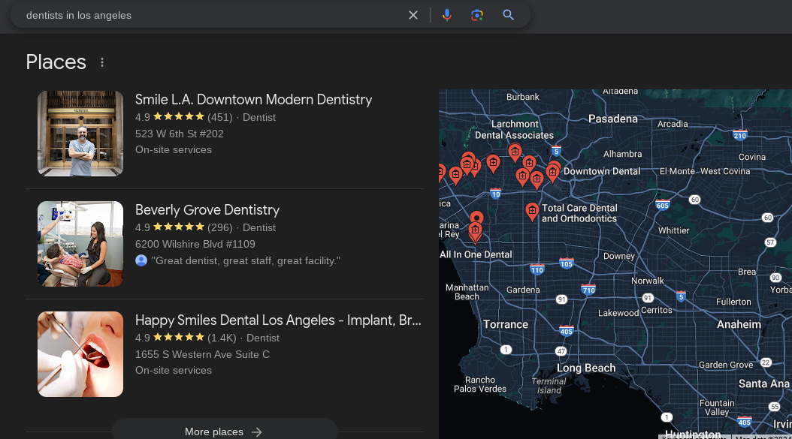Click the Smile L.A. storefront photo thumbnail
The width and height of the screenshot is (792, 439).
pos(80,134)
